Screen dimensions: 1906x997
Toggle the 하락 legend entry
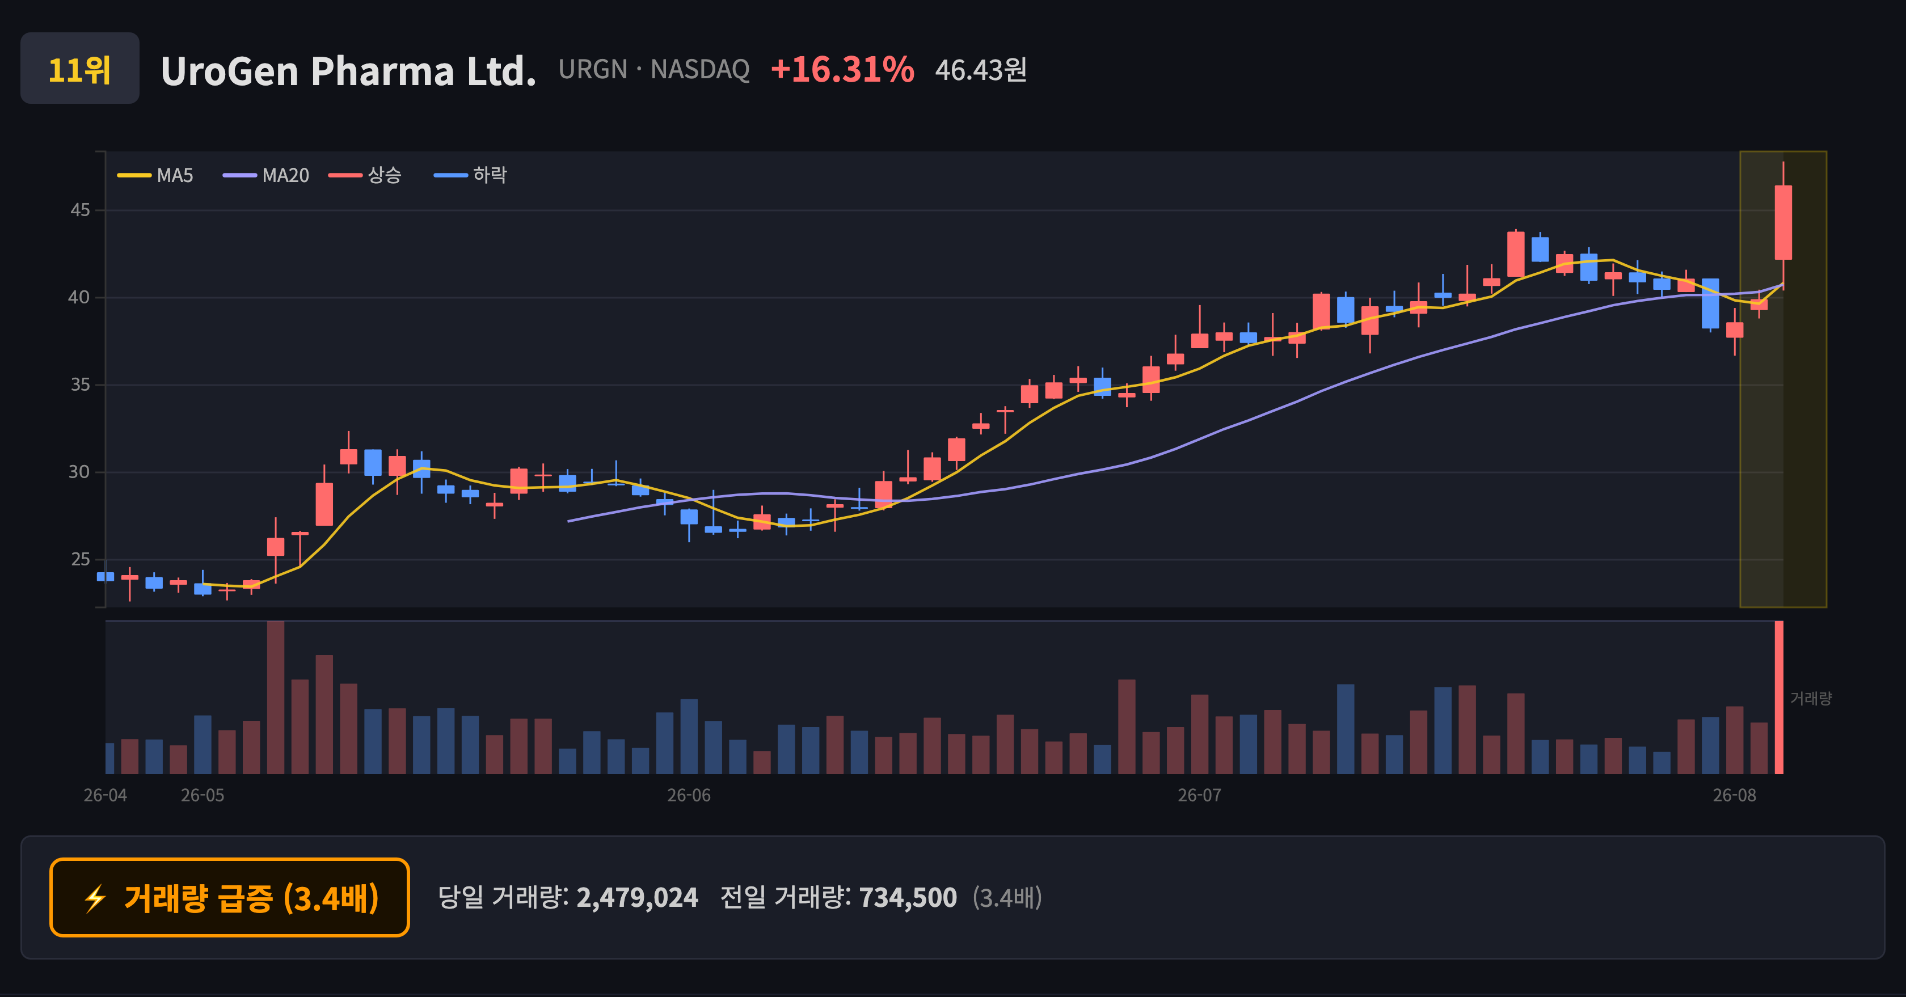tap(471, 175)
